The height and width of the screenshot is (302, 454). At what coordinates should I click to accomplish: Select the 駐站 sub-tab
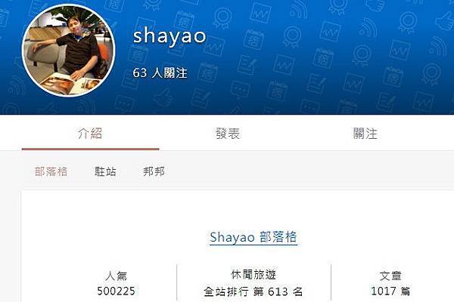(105, 171)
